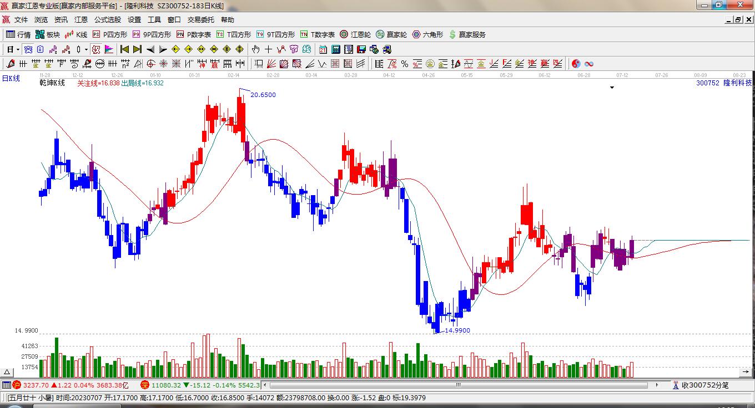Open the calculator icon in toolbar
The height and width of the screenshot is (408, 755).
[336, 49]
